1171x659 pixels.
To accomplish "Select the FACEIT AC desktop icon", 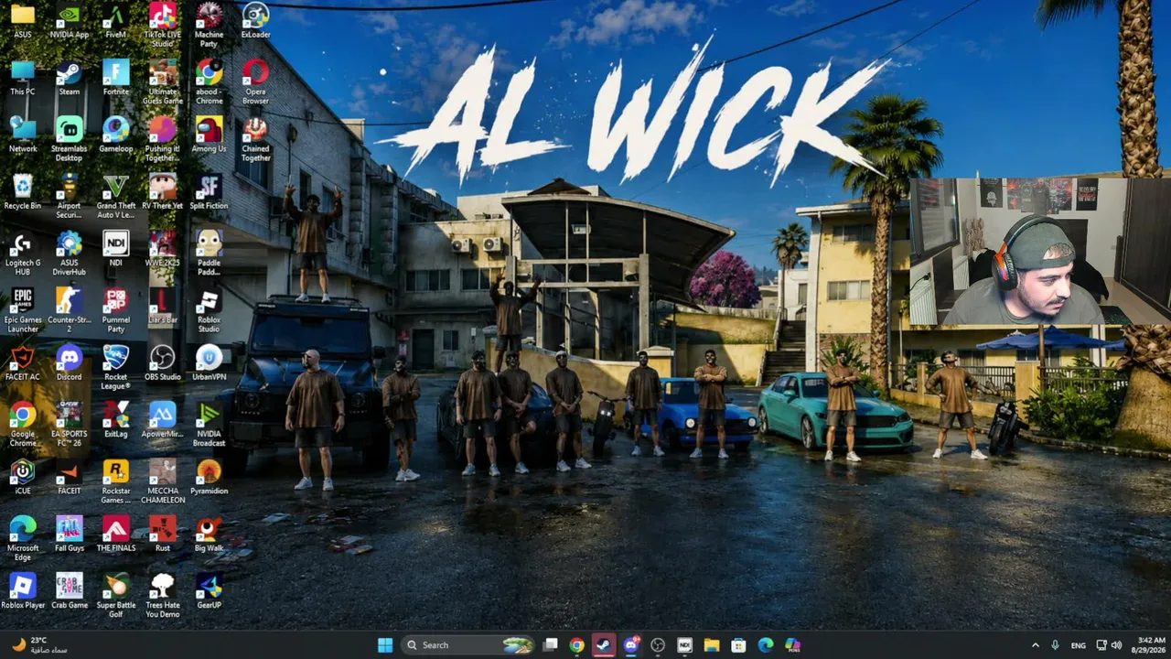I will click(x=23, y=362).
